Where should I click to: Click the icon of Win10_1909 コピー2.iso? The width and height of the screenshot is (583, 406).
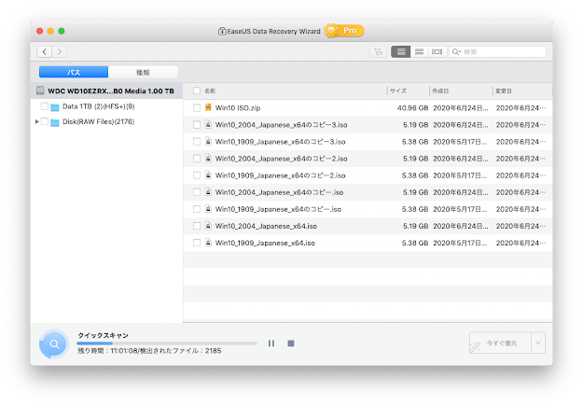pyautogui.click(x=208, y=175)
